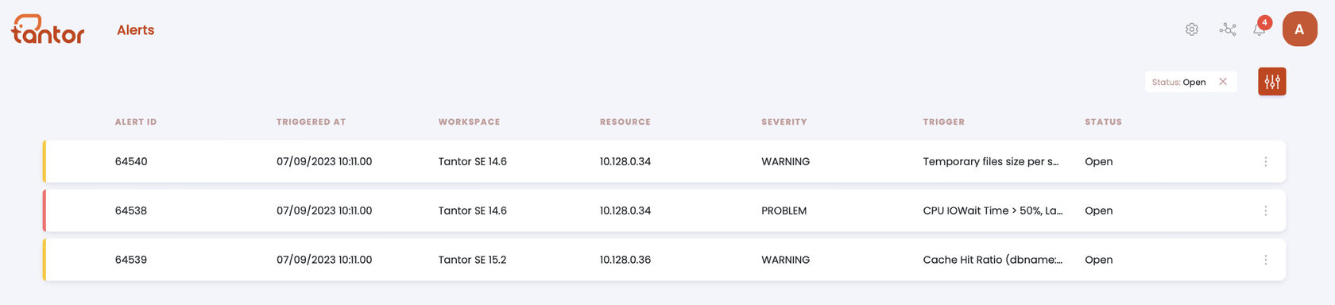
Task: Select the Alerts page title
Action: click(135, 30)
